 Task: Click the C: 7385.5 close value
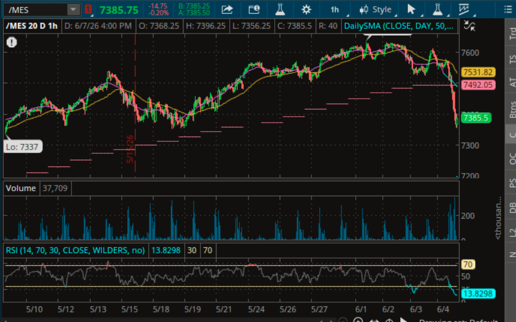click(295, 26)
